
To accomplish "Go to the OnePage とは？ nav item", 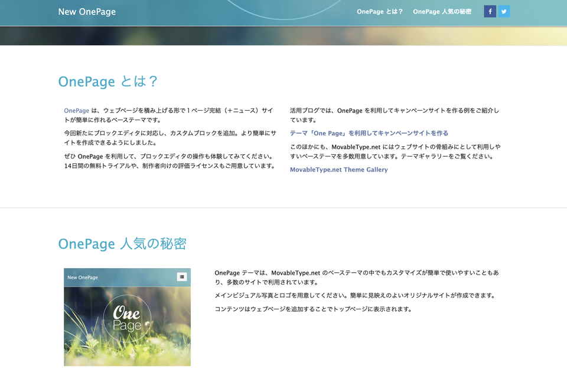I will point(379,12).
